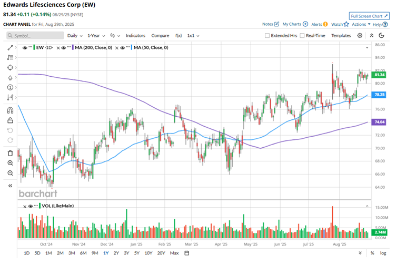This screenshot has height=265, width=396.
Task: Collapse the main chart legend chevron
Action: (367, 48)
